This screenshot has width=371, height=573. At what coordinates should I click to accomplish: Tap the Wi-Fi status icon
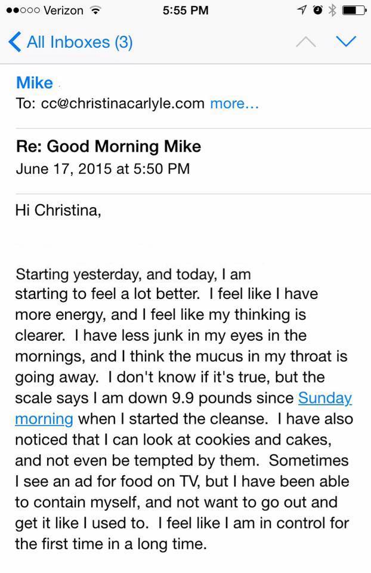click(x=95, y=10)
